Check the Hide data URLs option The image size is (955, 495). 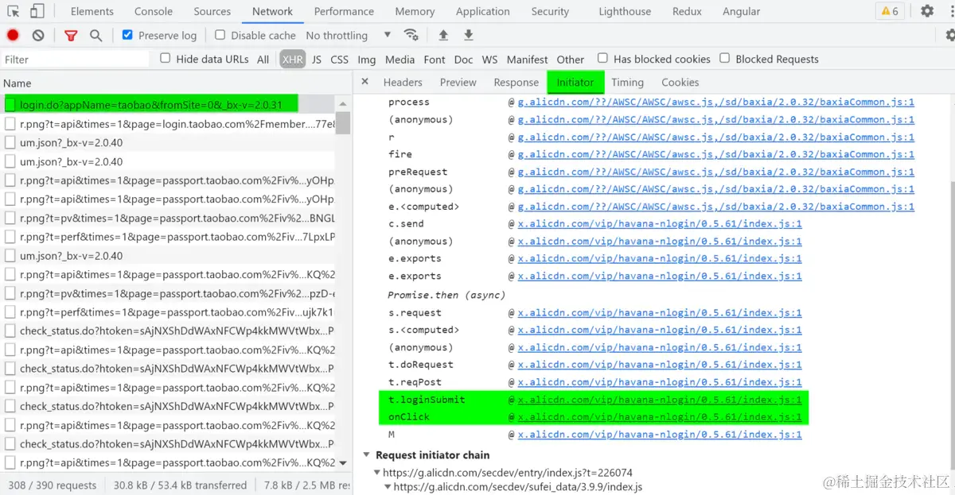coord(166,58)
